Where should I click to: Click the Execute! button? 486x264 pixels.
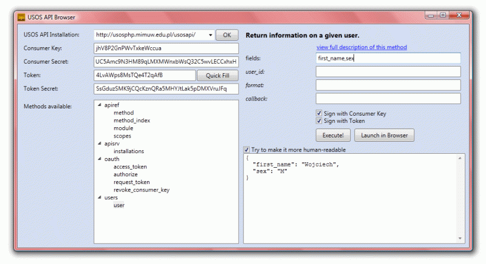pos(333,135)
